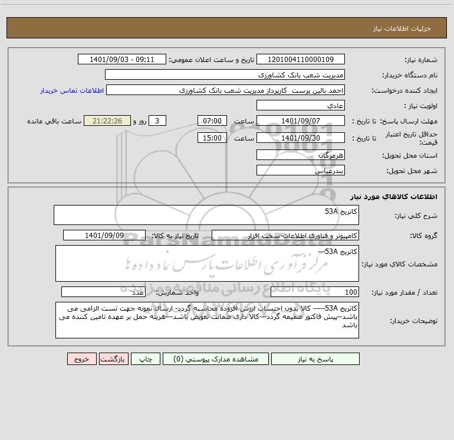This screenshot has width=454, height=440.
Task: Click the خروج exit button
Action: click(x=81, y=358)
